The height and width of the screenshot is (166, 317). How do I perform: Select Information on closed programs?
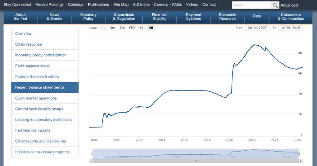[x=45, y=152]
